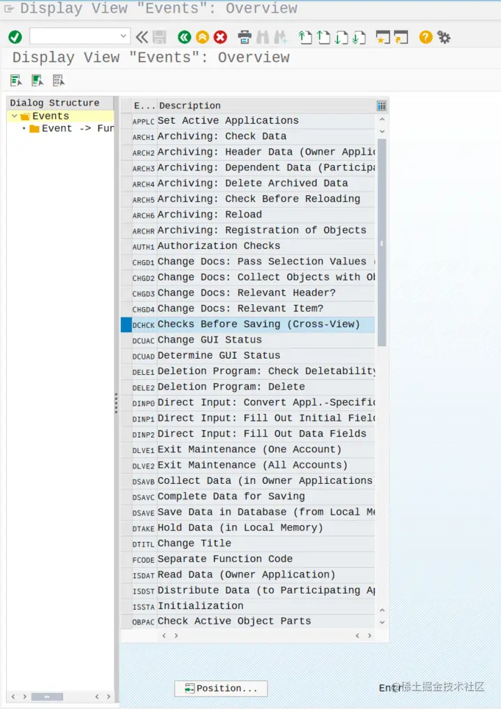Click the disabled Save diskette icon
The height and width of the screenshot is (709, 501).
pos(159,37)
